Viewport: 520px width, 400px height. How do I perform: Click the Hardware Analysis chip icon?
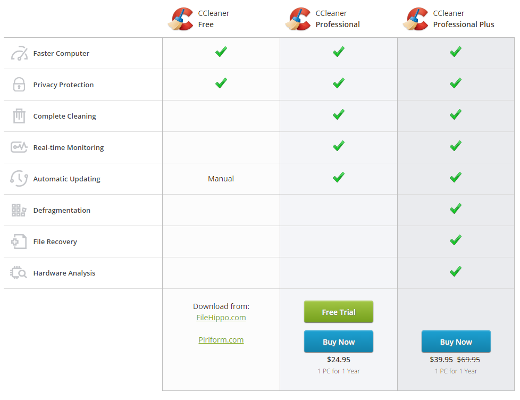coord(19,273)
